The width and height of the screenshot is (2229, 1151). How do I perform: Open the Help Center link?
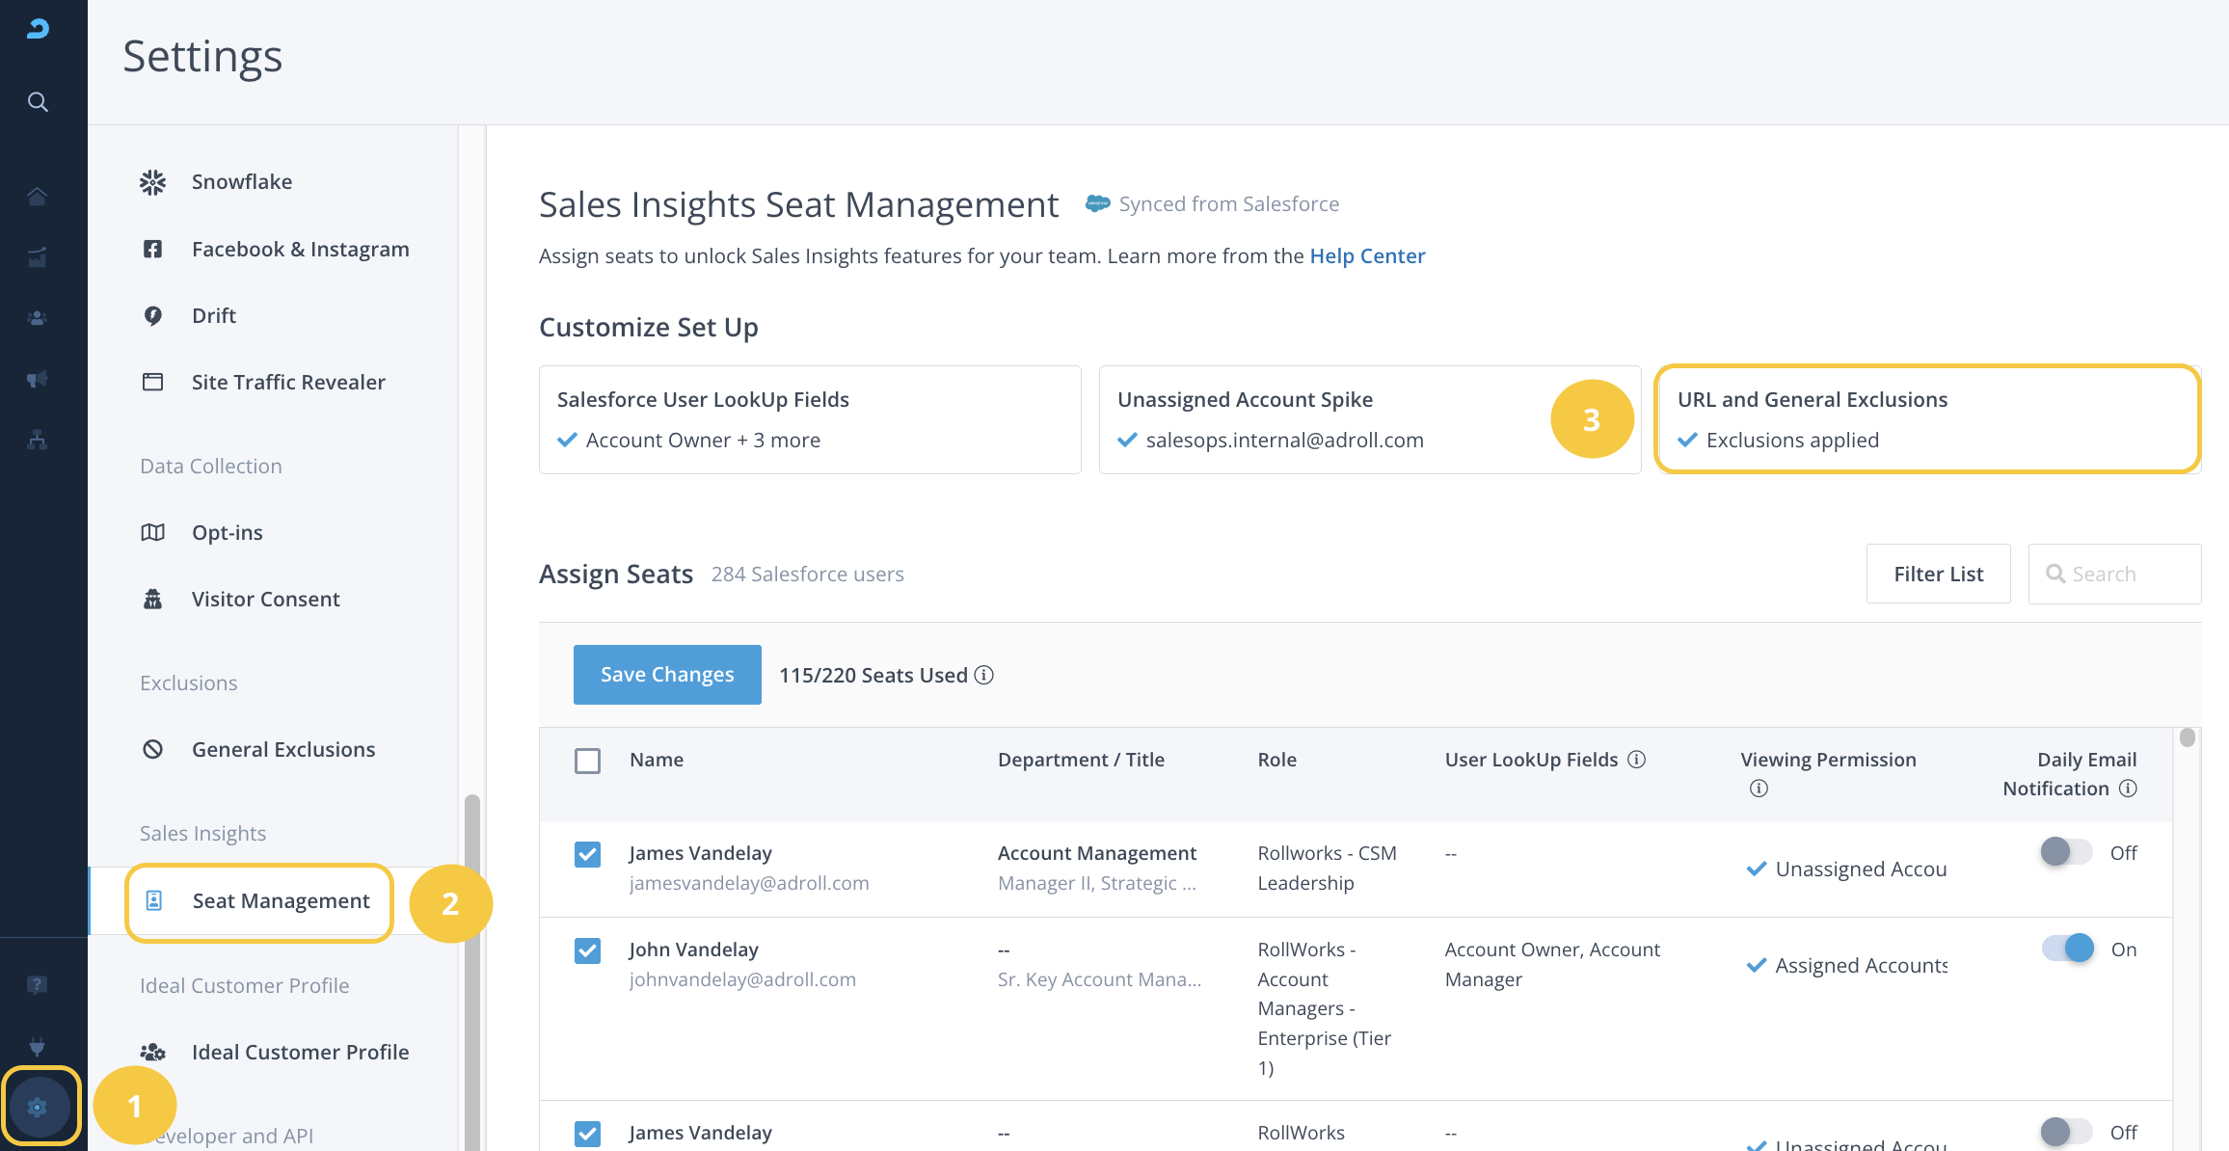coord(1366,255)
